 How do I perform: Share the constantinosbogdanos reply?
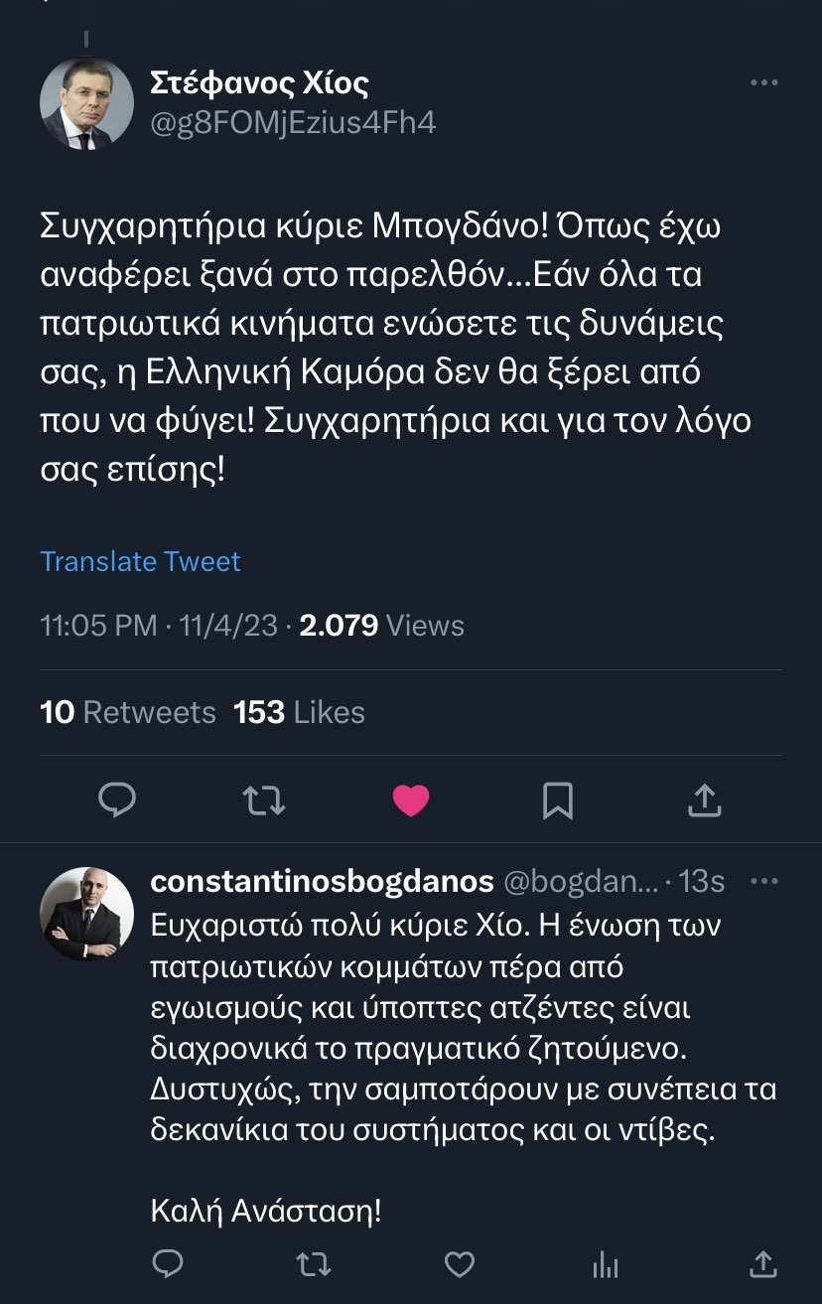pos(762,1263)
